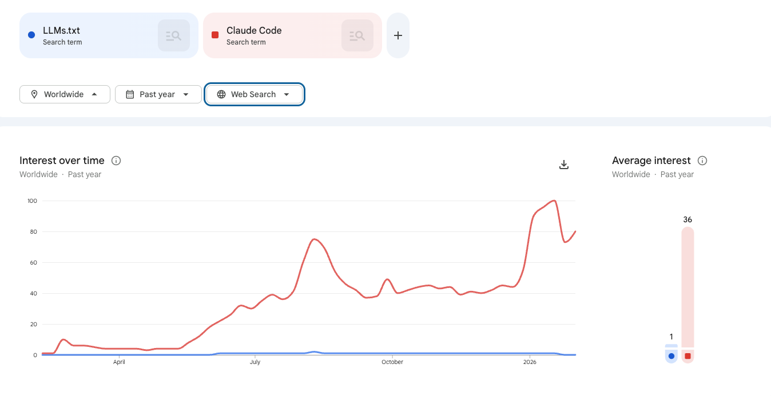The height and width of the screenshot is (396, 771).
Task: Click the Interest over time heading
Action: coord(62,161)
